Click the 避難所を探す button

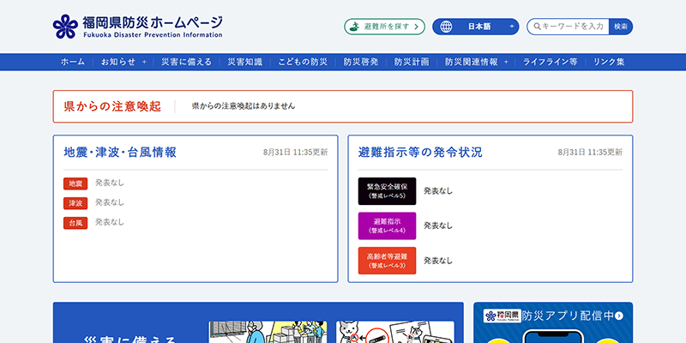384,27
